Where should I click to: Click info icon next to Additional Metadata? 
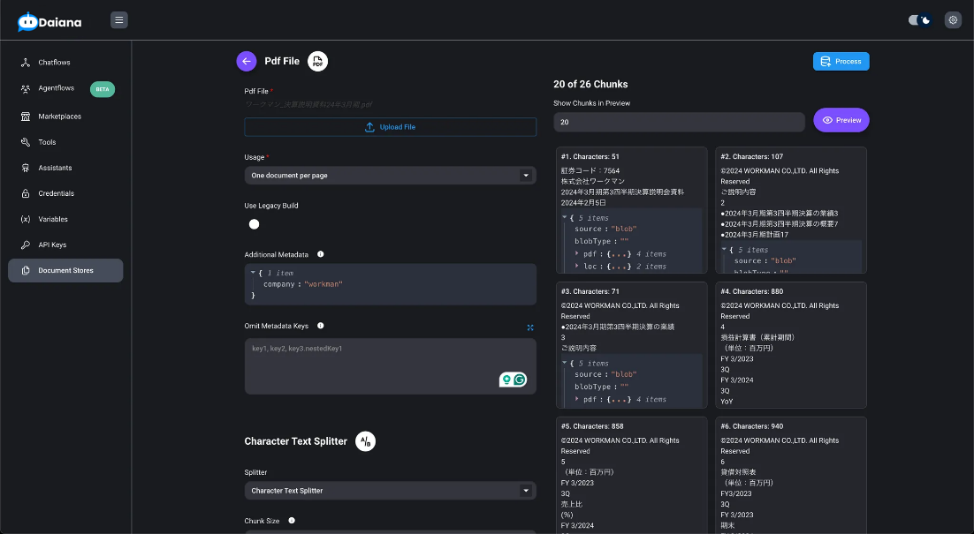point(320,254)
